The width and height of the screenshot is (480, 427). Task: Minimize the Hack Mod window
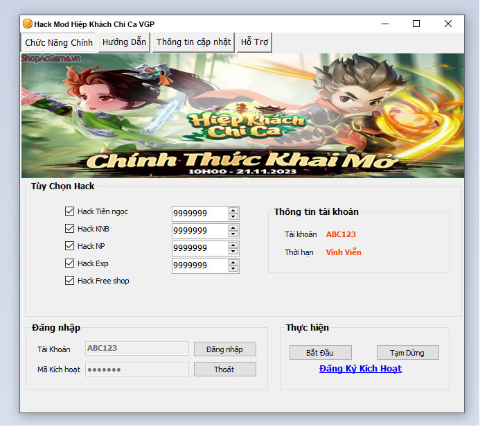point(385,24)
